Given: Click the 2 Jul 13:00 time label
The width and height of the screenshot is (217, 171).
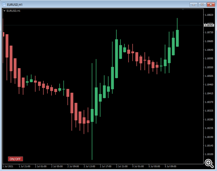Looking at the screenshot, I should 89,166.
